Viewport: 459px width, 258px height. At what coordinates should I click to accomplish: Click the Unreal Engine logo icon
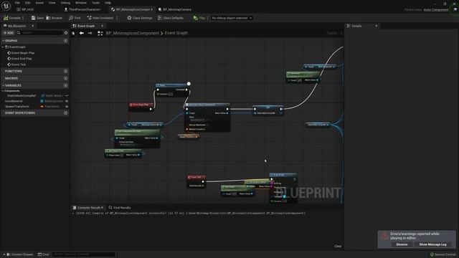6,6
